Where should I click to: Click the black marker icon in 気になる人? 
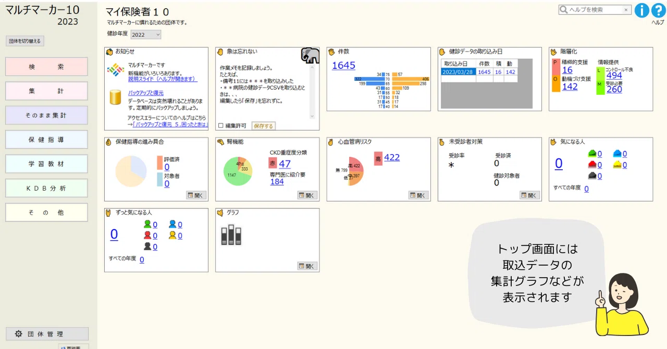(x=592, y=176)
